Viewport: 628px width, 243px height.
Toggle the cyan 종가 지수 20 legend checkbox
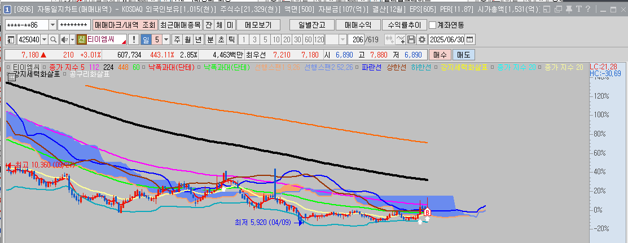coord(493,67)
